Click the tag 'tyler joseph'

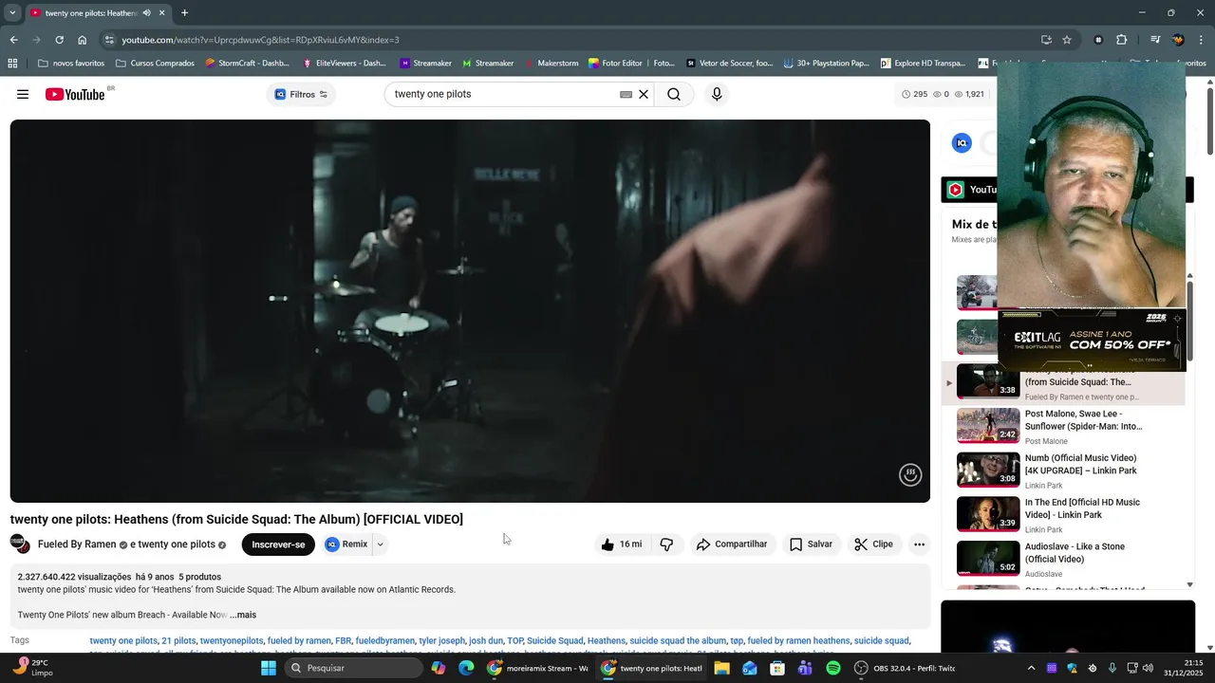coord(442,641)
